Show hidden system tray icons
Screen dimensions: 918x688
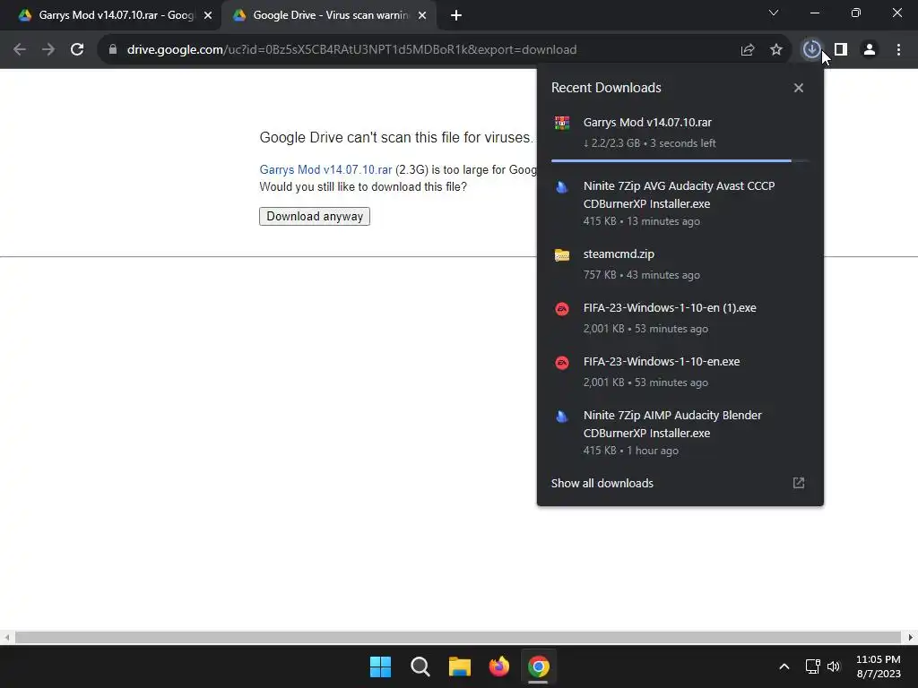[784, 666]
